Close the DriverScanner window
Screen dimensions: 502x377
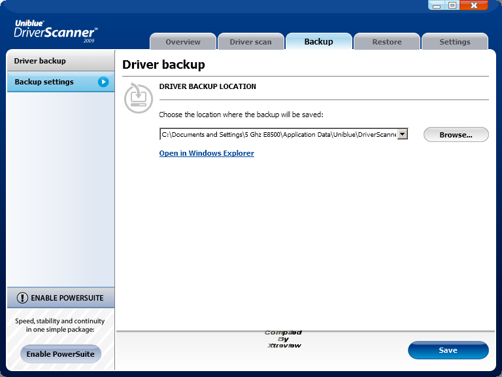tap(474, 5)
